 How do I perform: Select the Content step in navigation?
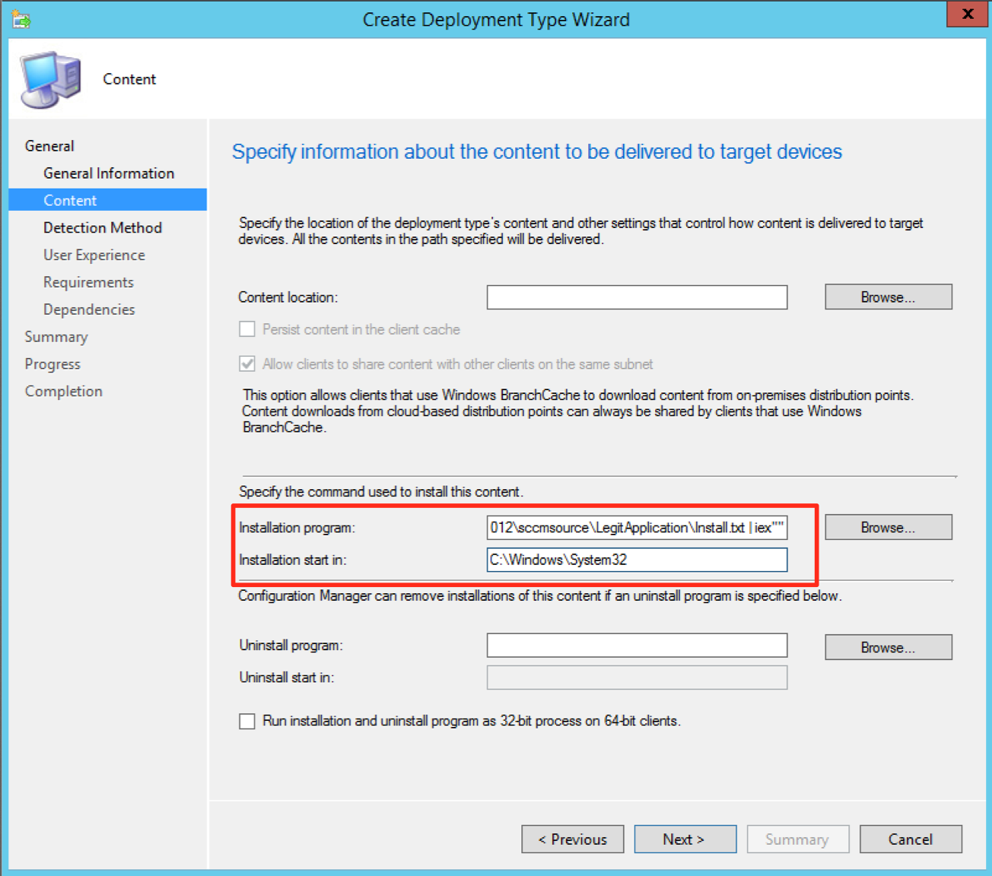(70, 201)
